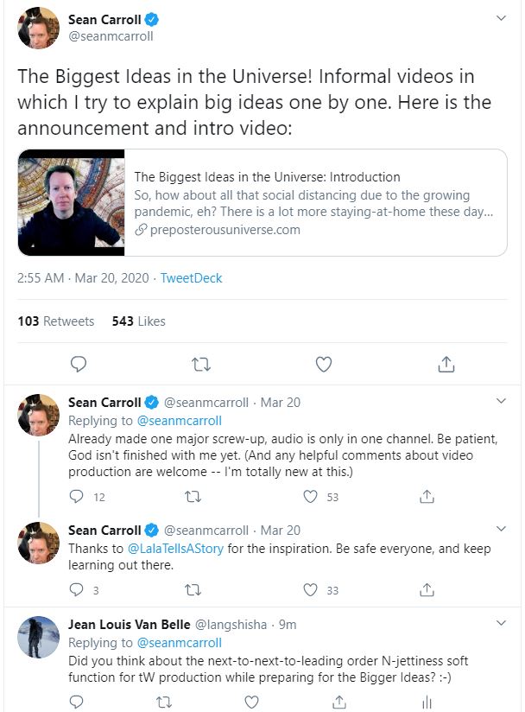
Task: Reply to the main tweet
Action: (x=78, y=364)
